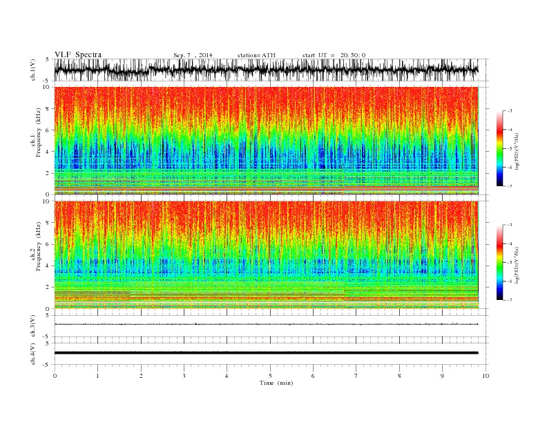Click time axis tick label '10'

486,376
